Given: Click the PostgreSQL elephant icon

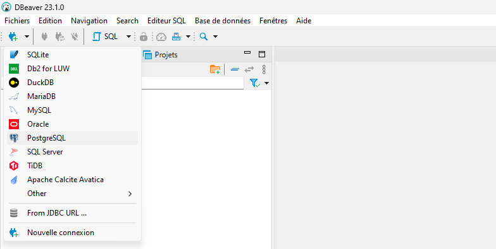Looking at the screenshot, I should [x=14, y=138].
